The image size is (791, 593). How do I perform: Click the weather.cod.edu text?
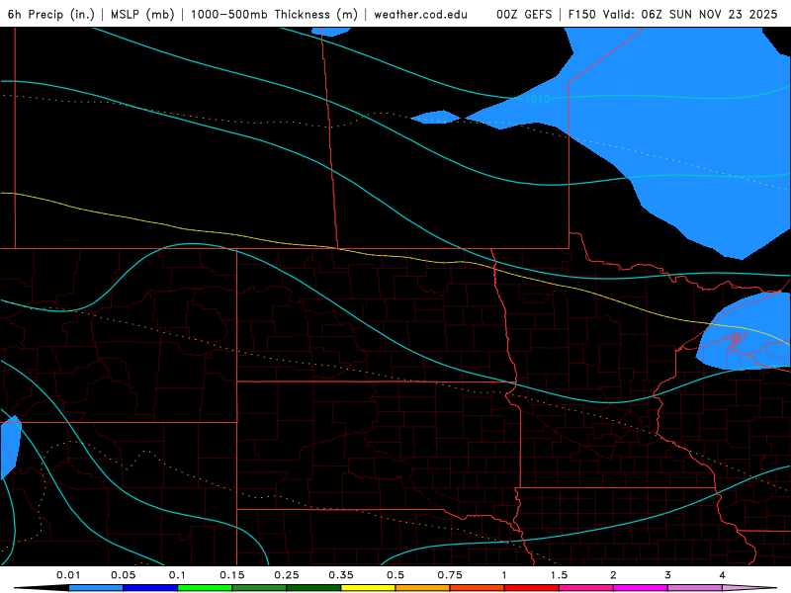(x=420, y=14)
